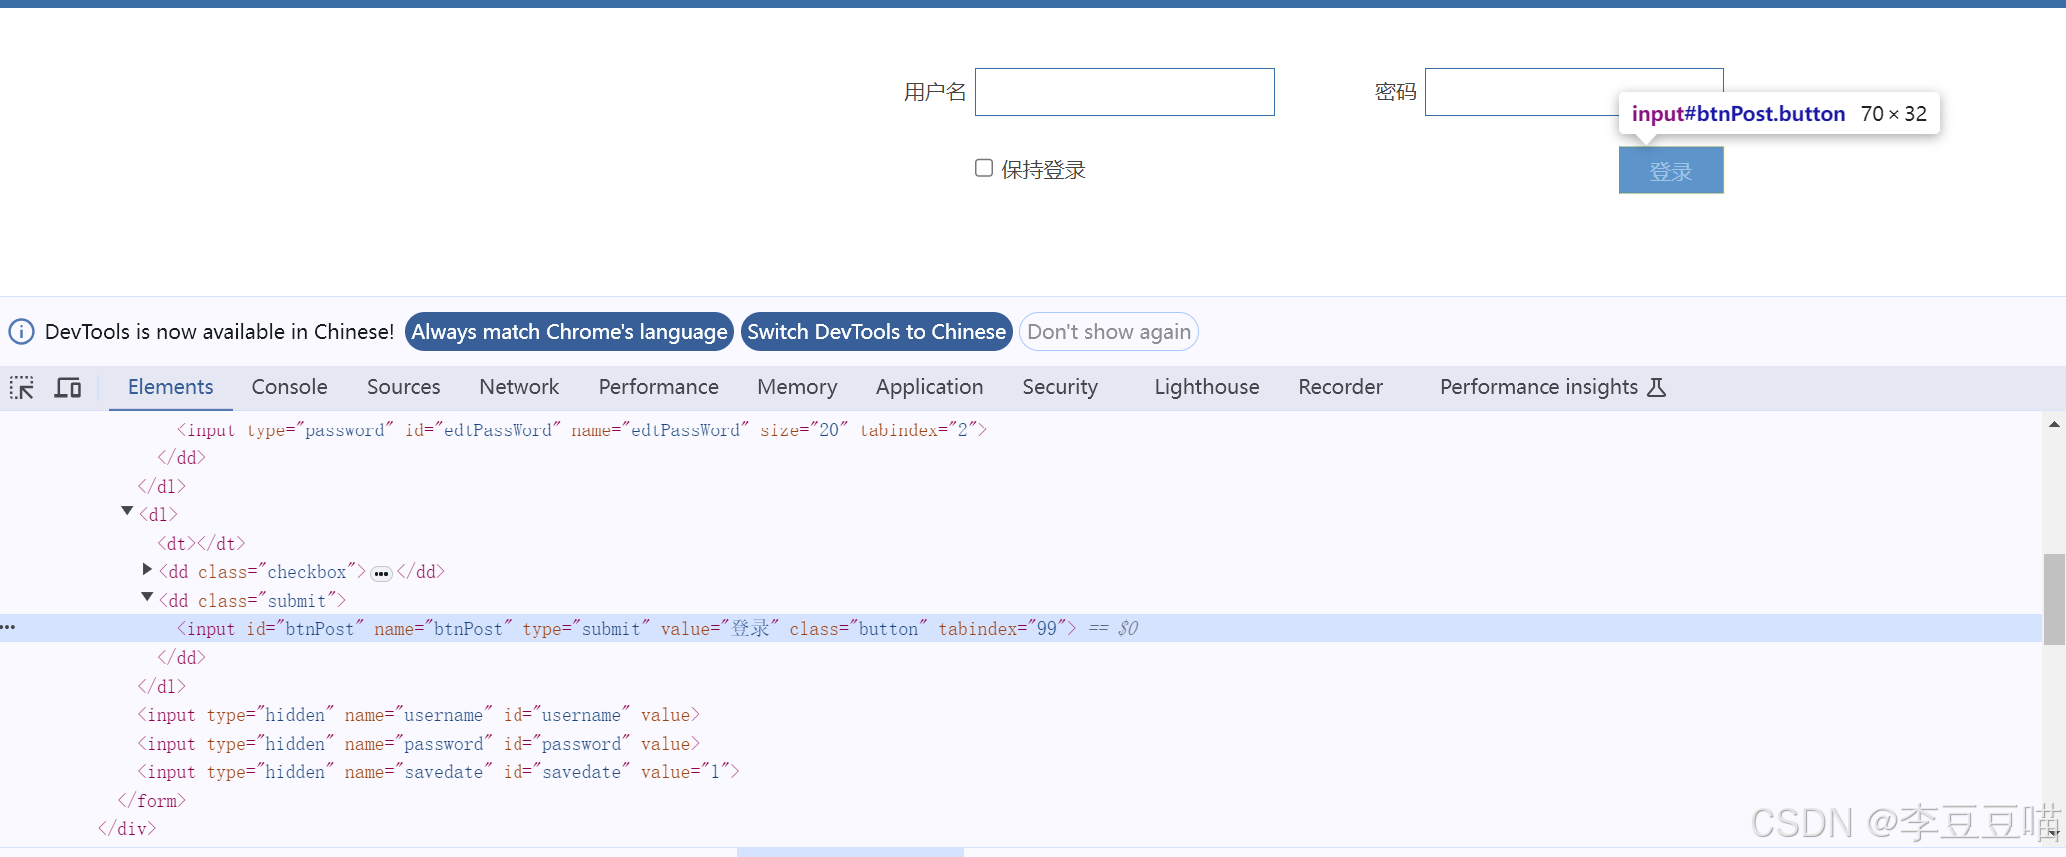
Task: Open the three-dot gutter menu on selected row
Action: [x=8, y=628]
